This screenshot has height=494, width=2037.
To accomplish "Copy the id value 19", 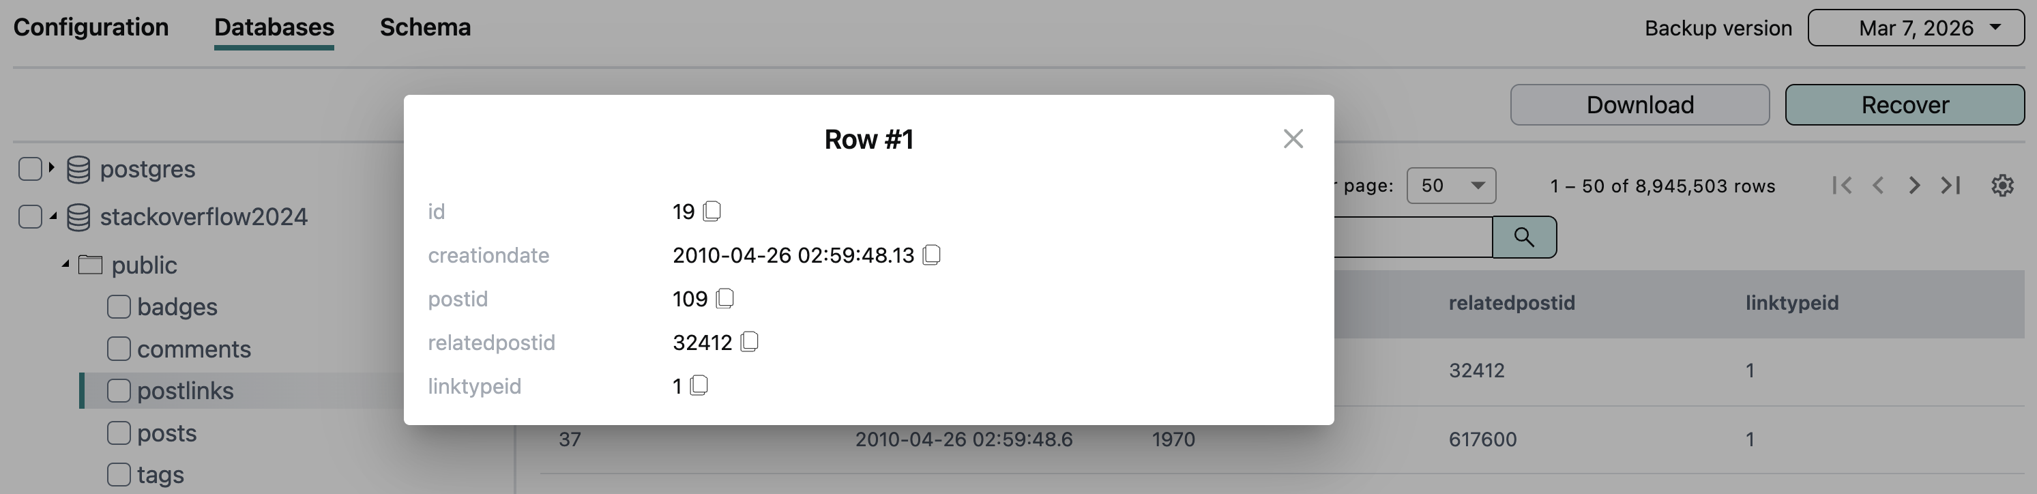I will tap(712, 211).
